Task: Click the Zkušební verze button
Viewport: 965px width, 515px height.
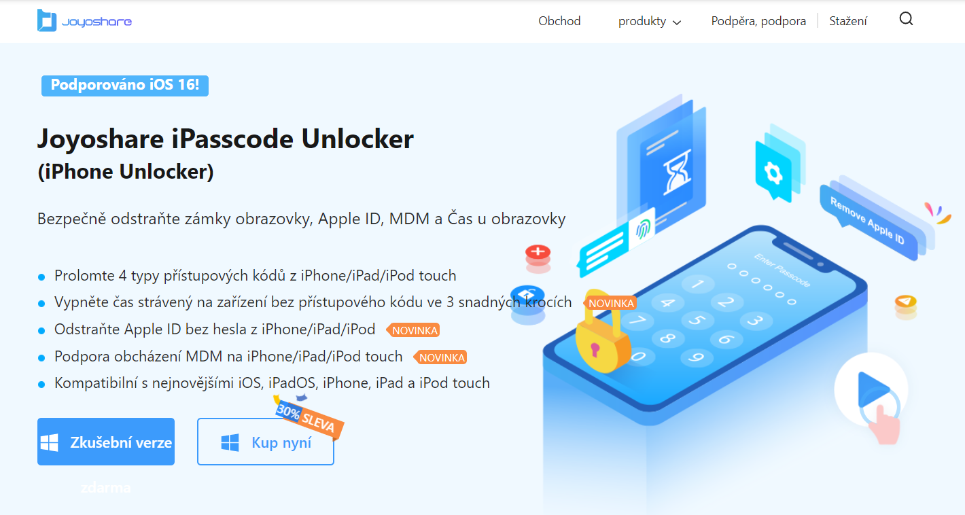Action: pos(106,442)
